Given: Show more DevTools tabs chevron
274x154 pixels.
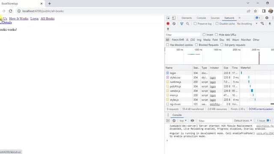Looking at the screenshot, I should 240,18.
